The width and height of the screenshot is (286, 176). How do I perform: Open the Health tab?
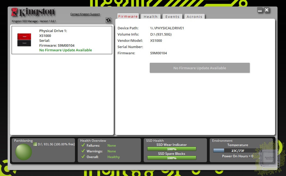(150, 17)
